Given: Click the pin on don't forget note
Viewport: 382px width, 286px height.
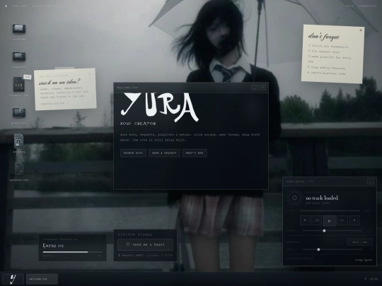Looking at the screenshot, I should [x=361, y=30].
